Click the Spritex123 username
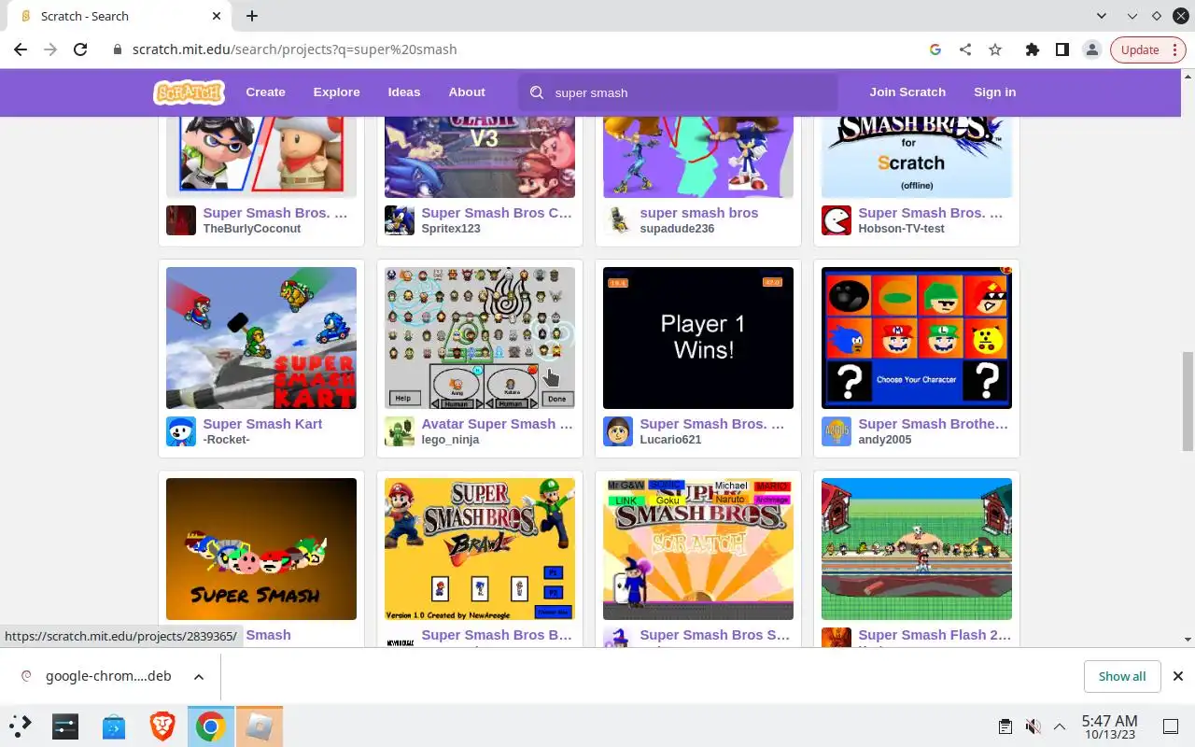 (x=451, y=229)
